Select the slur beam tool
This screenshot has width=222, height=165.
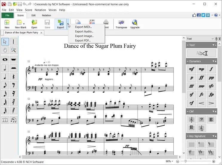pyautogui.click(x=14, y=120)
